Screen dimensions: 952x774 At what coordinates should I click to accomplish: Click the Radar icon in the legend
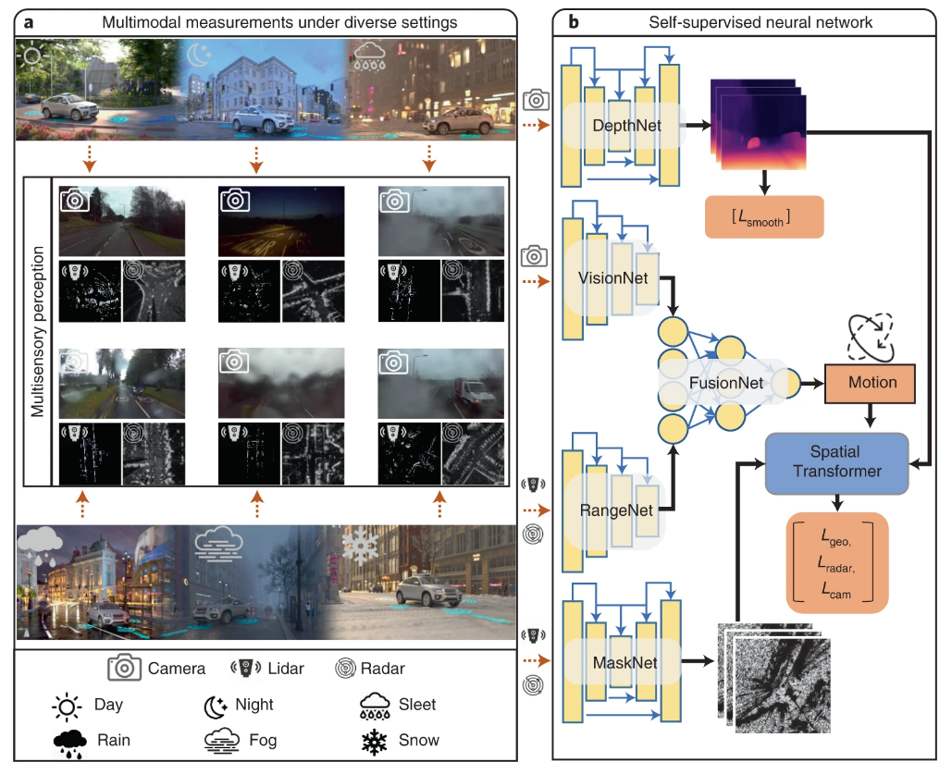[x=345, y=669]
